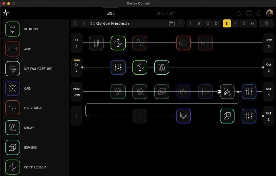This screenshot has height=176, width=276.
Task: Select the dimmed amp block in row 1
Action: click(x=205, y=43)
